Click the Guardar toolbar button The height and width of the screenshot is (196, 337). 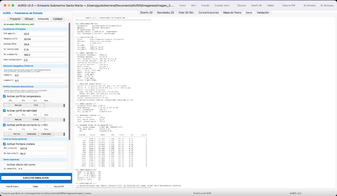coord(205,5)
